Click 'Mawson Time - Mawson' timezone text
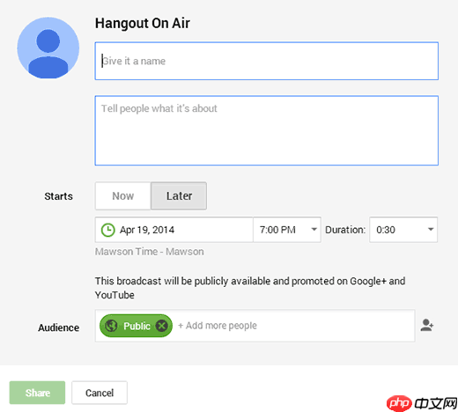Screen dimensions: 458x412 (x=150, y=252)
